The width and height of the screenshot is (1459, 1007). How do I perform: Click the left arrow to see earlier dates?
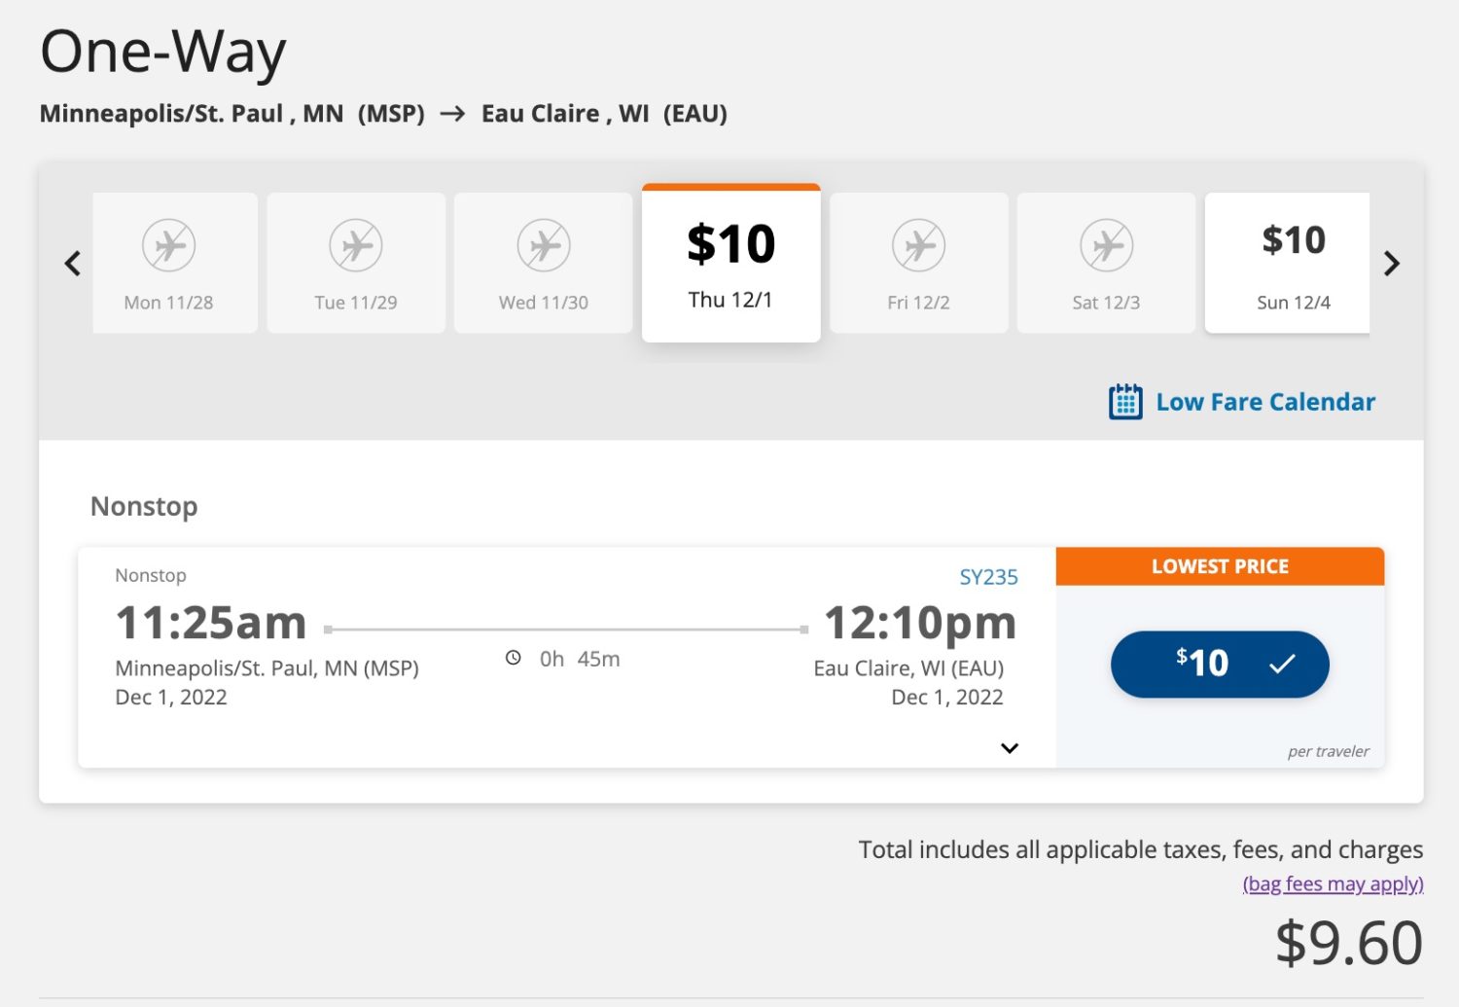pyautogui.click(x=72, y=263)
